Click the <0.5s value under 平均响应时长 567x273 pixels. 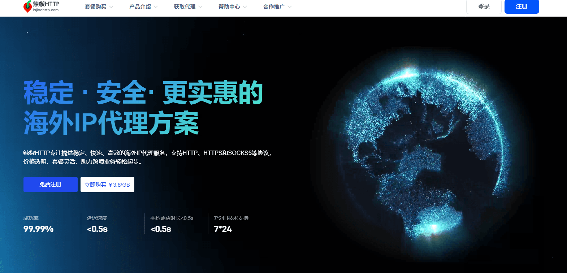coord(161,229)
